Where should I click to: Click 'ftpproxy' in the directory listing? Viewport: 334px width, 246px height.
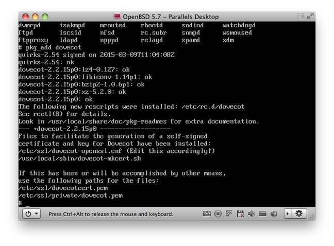(33, 40)
